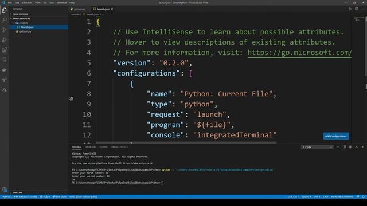Close the launch.json editor tab
This screenshot has height=206, width=367.
[112, 9]
